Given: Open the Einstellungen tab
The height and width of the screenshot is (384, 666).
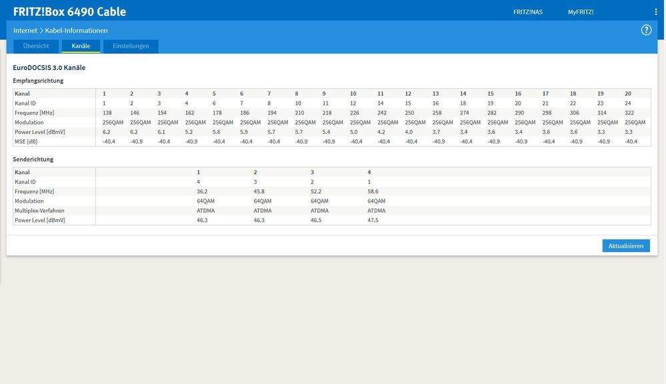Looking at the screenshot, I should coord(131,46).
